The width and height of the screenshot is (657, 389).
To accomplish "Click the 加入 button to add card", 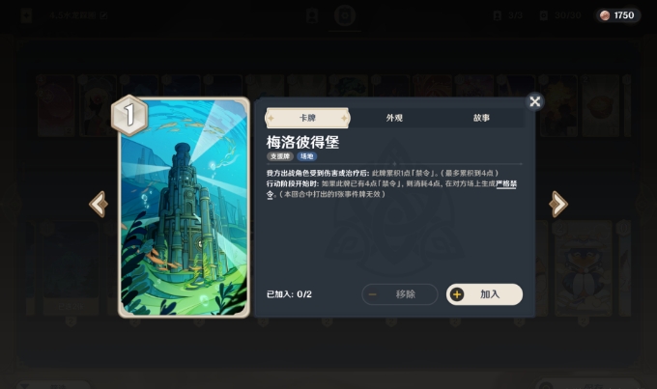I will pyautogui.click(x=484, y=294).
